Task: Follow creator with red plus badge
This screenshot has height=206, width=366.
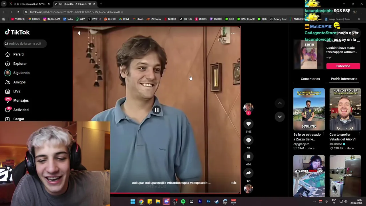Action: (248, 113)
